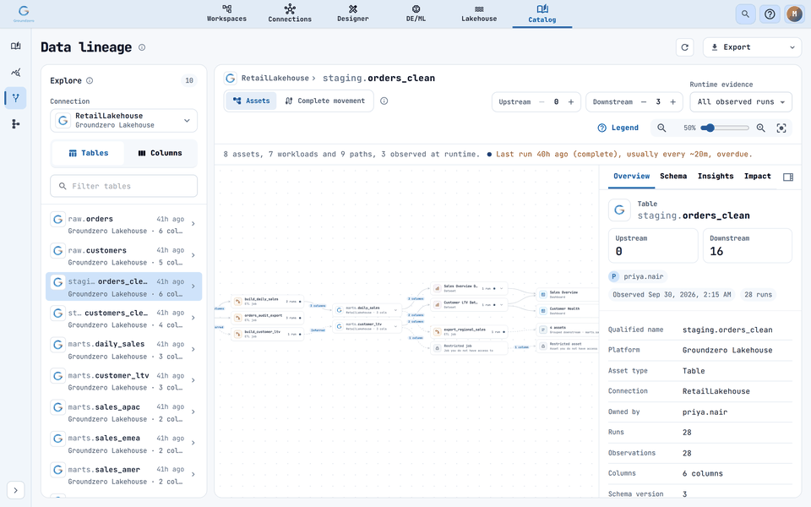Click info icon beside Data lineage title
The height and width of the screenshot is (507, 811).
(142, 47)
